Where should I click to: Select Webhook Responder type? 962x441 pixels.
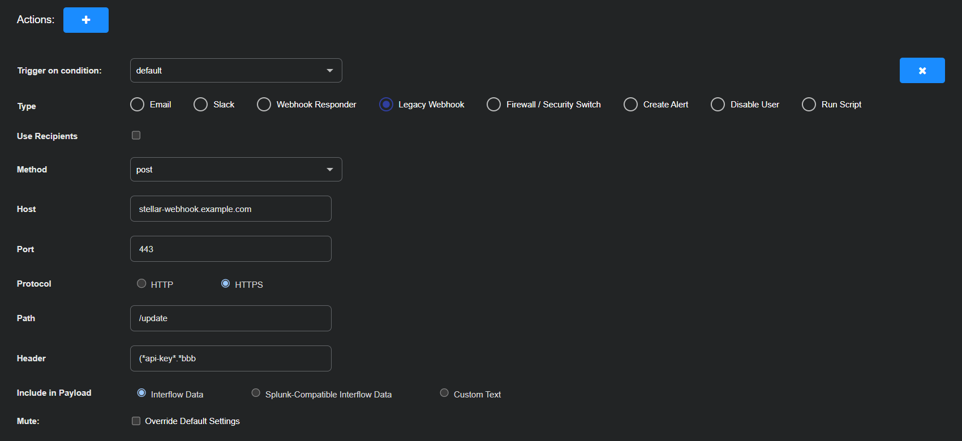pos(264,105)
